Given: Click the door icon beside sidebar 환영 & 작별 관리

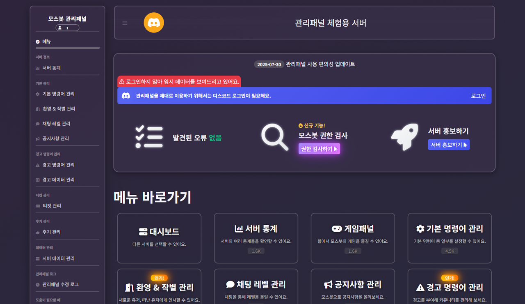Looking at the screenshot, I should tap(38, 109).
